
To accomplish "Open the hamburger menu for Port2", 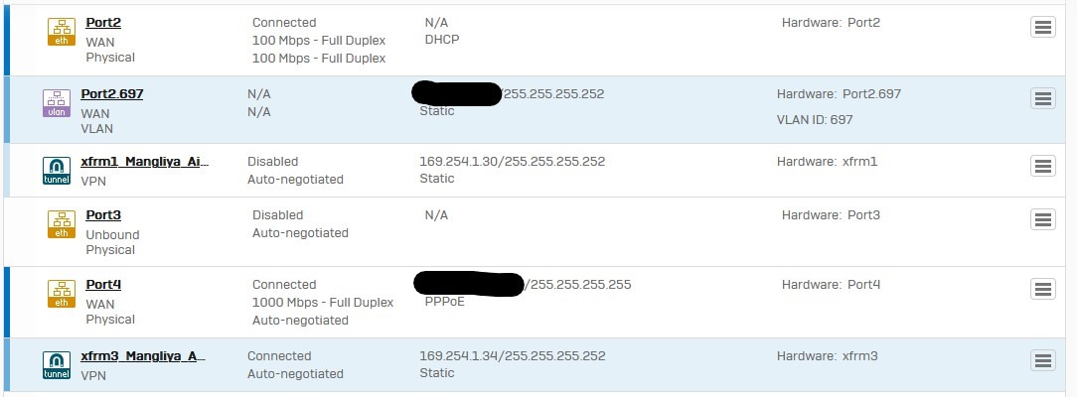I will (x=1042, y=28).
